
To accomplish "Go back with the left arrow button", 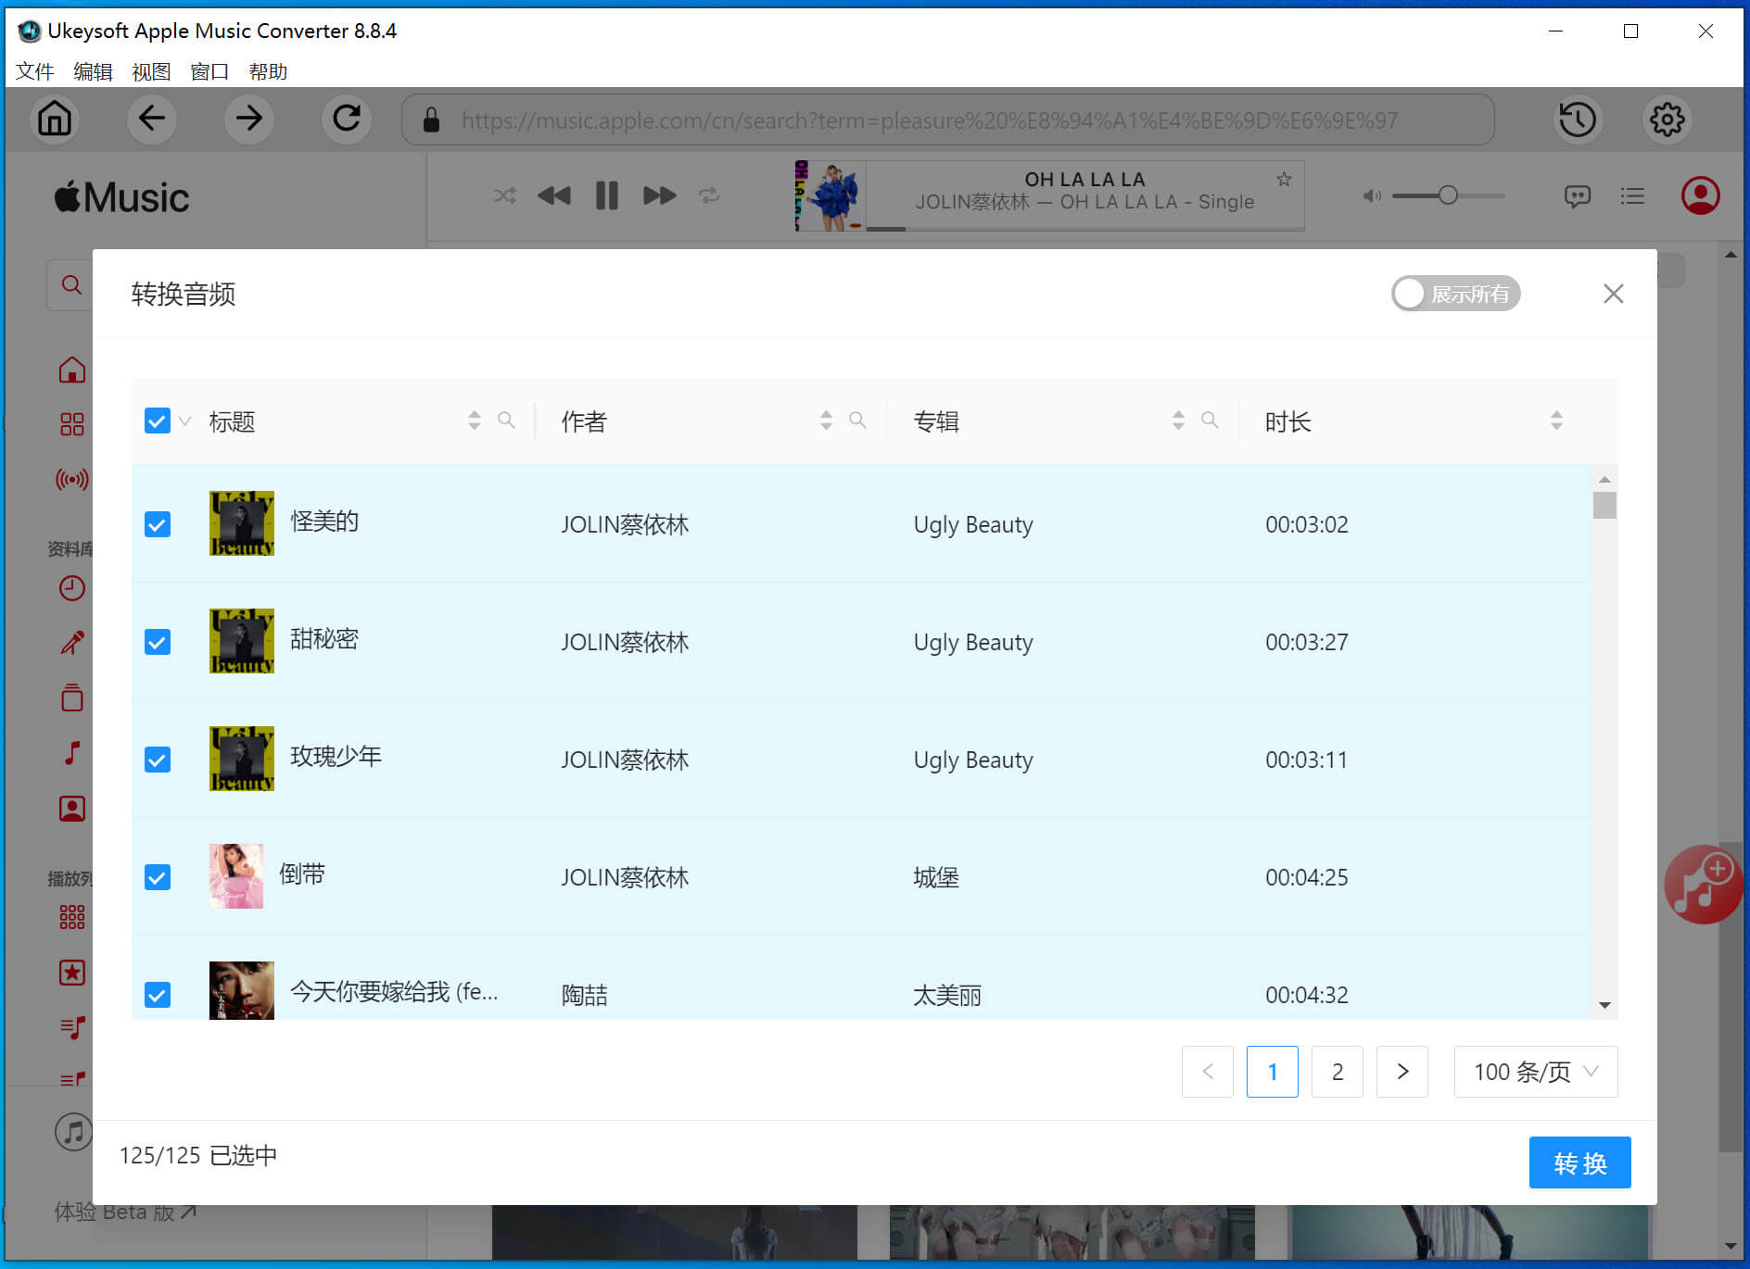I will click(x=151, y=119).
